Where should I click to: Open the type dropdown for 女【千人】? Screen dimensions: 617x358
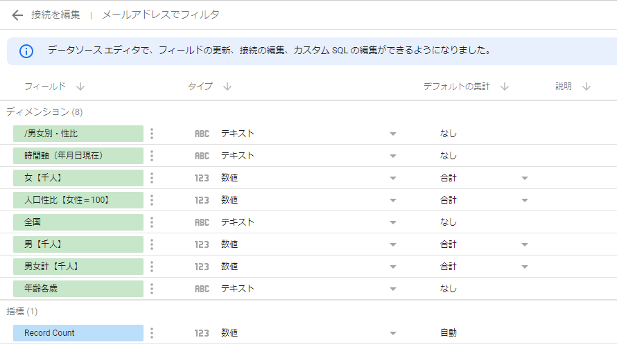click(392, 179)
